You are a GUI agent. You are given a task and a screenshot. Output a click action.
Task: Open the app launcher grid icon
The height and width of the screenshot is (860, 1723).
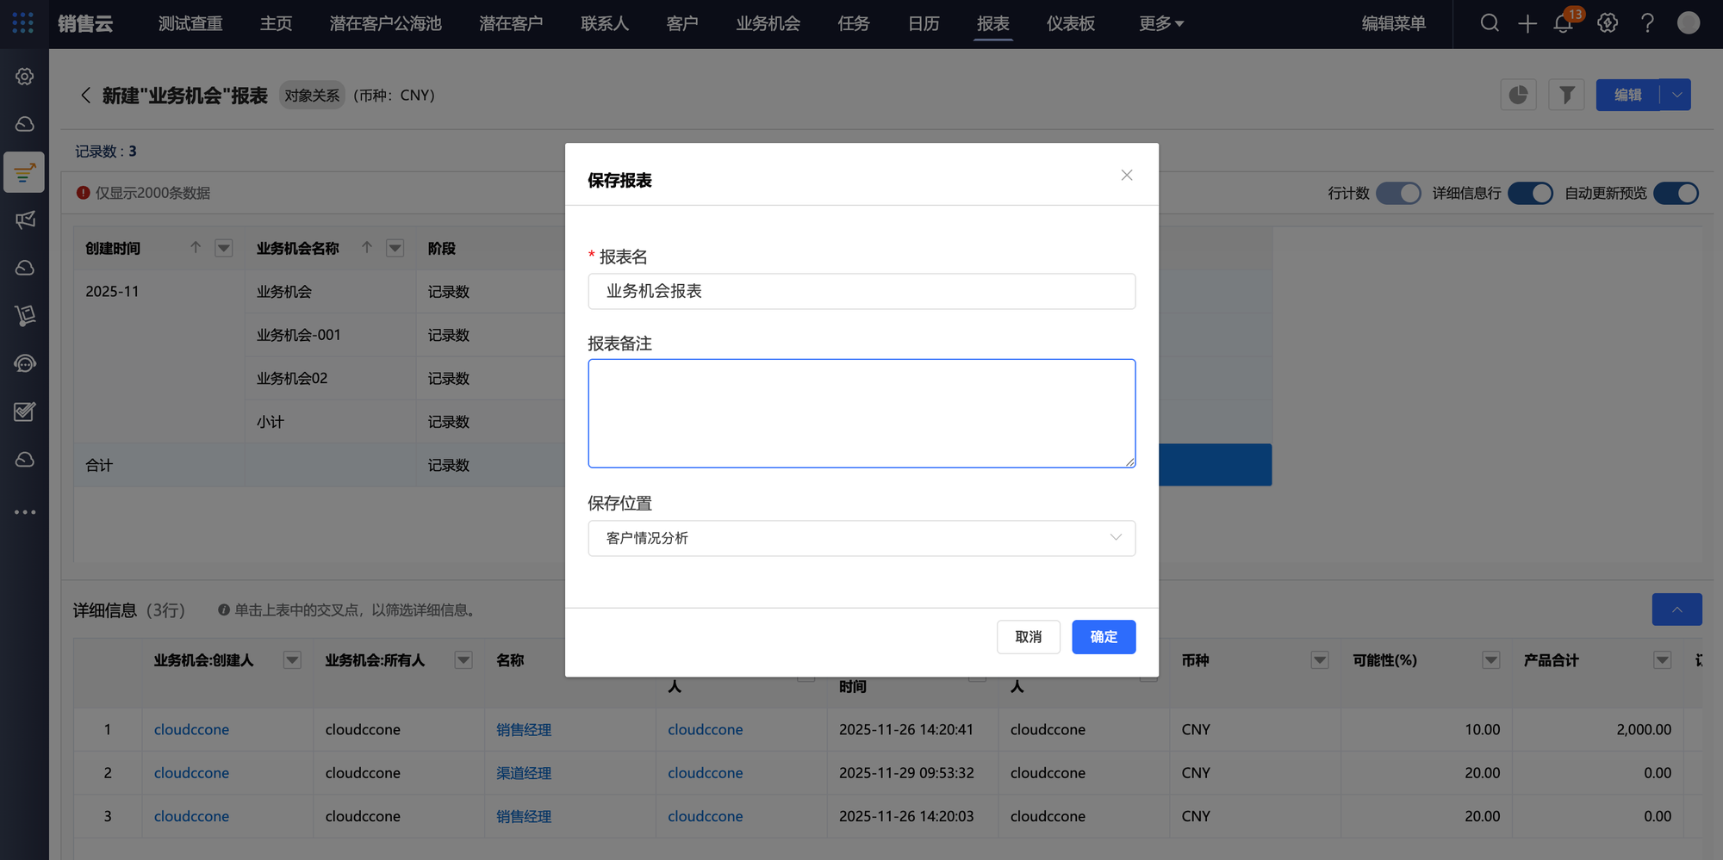click(x=23, y=23)
